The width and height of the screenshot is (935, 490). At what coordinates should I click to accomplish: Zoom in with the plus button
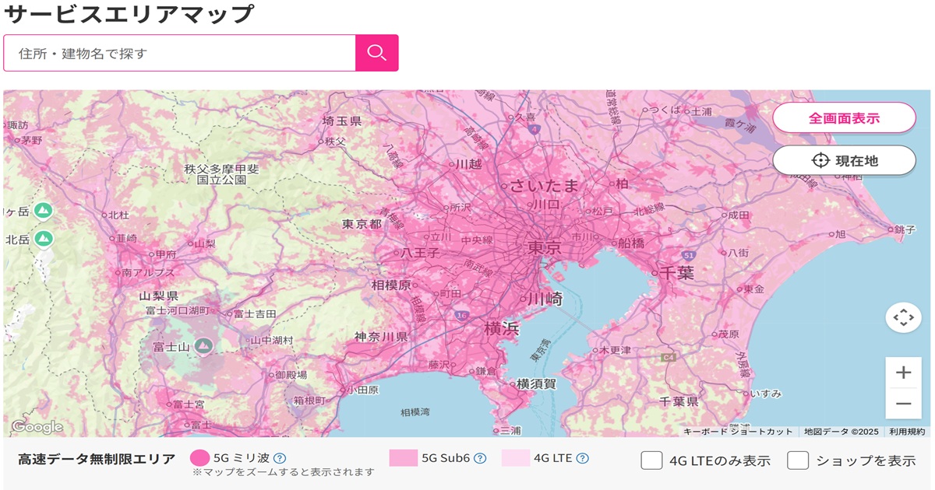pos(903,373)
